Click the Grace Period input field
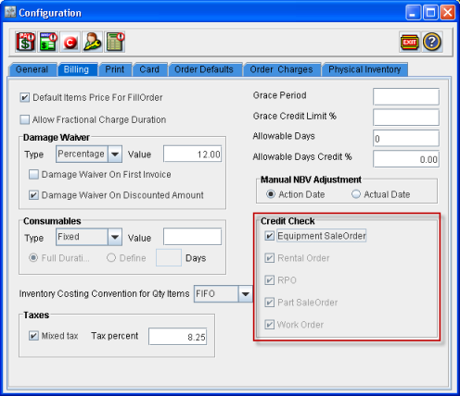The image size is (460, 396). click(x=406, y=96)
